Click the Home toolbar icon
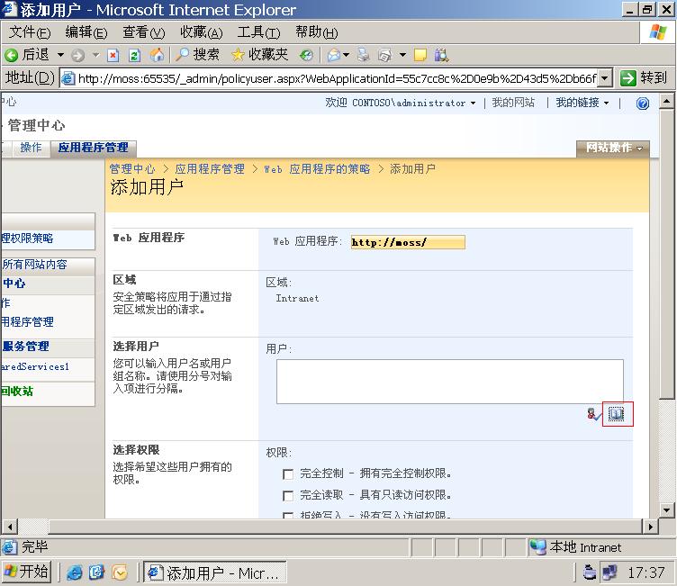The width and height of the screenshot is (677, 586). [x=157, y=55]
